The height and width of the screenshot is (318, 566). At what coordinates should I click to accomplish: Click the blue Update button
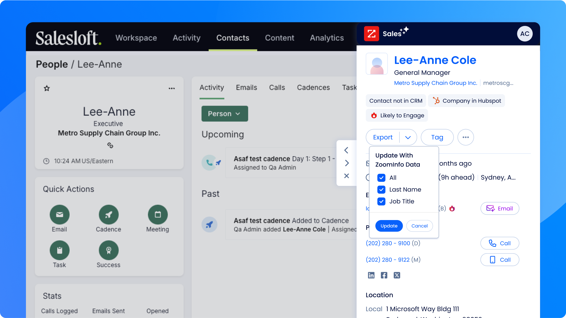(389, 226)
